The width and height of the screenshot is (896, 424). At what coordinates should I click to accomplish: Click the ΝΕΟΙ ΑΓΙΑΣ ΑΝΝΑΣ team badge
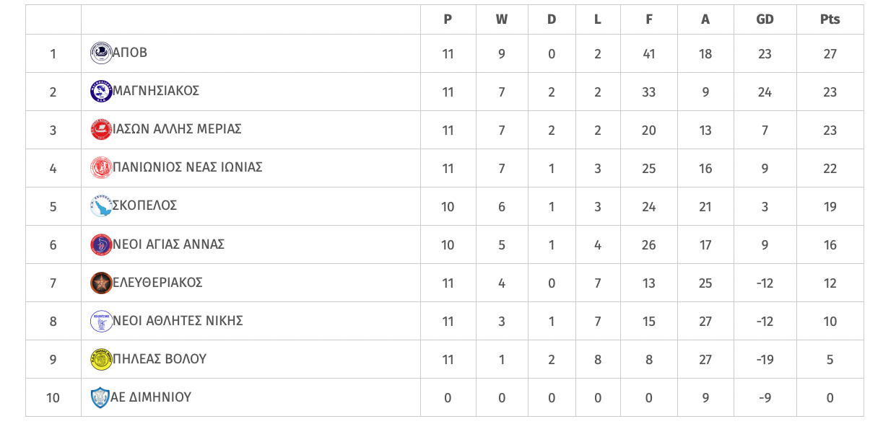coord(101,244)
